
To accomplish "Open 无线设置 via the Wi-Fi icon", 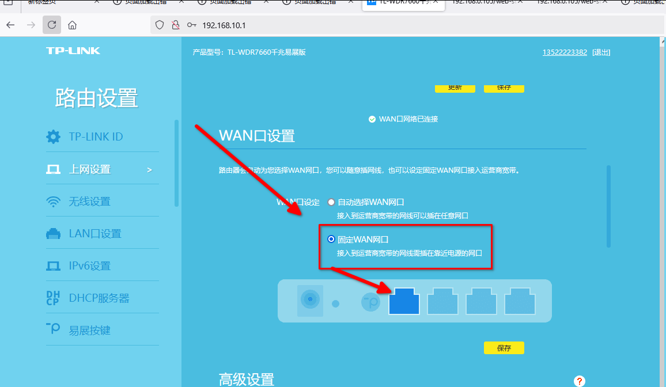I will pos(53,202).
